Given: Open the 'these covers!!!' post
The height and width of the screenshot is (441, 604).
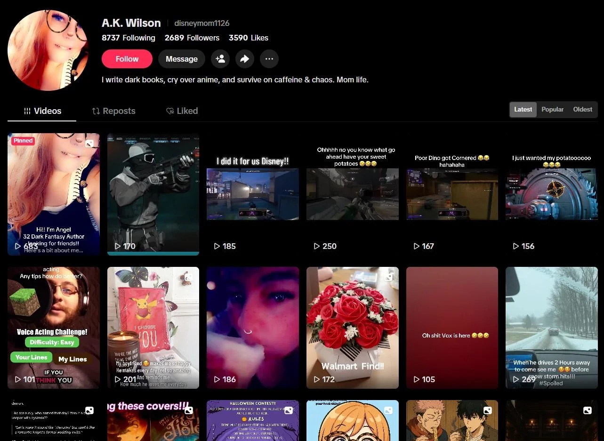Looking at the screenshot, I should tap(153, 420).
